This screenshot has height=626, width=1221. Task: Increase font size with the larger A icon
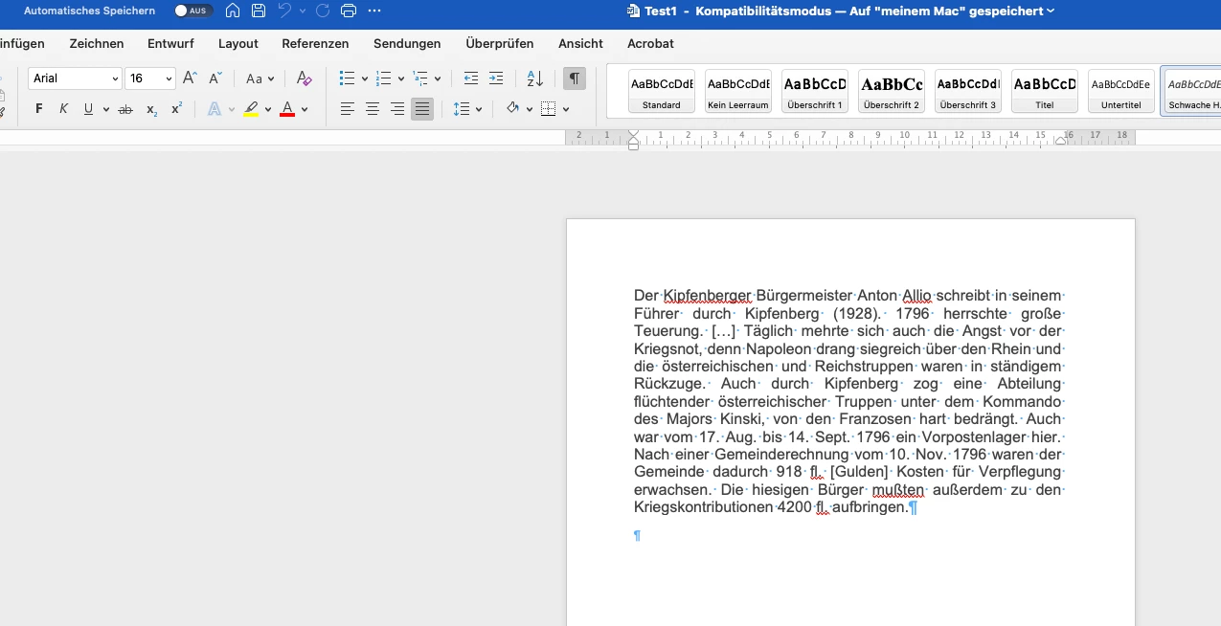point(190,78)
